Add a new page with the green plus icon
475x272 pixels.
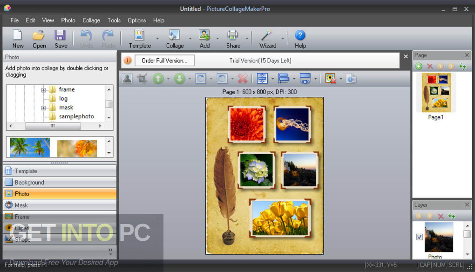pos(419,66)
